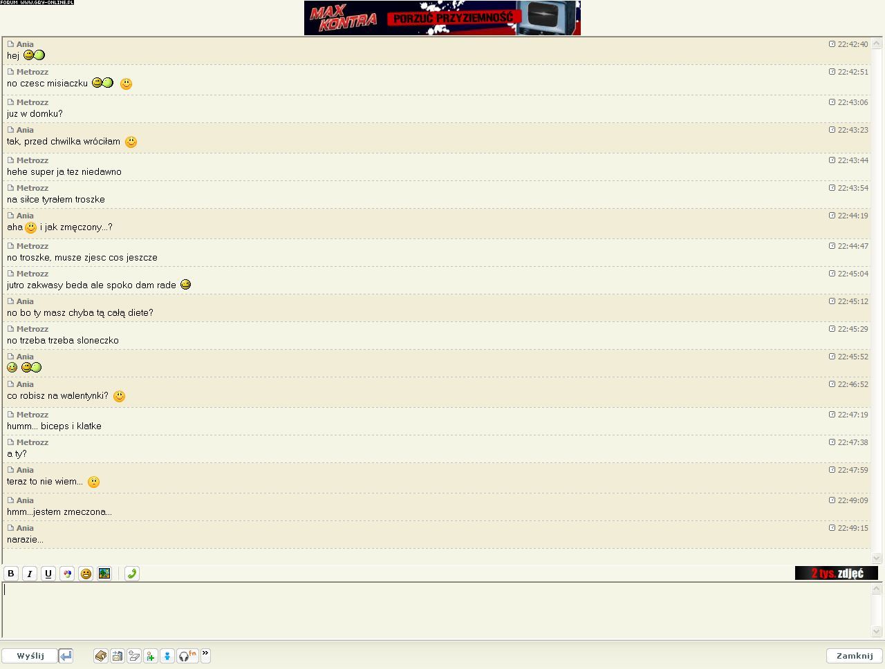Clear the chat window with the eraser
This screenshot has height=669, width=885.
click(x=134, y=656)
